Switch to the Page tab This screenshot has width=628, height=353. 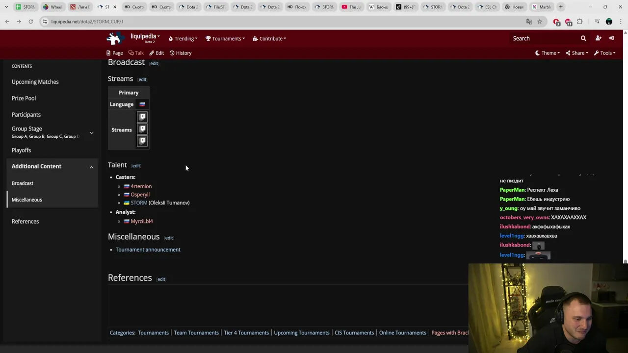pos(115,53)
